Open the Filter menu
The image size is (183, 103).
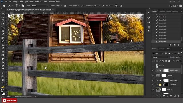point(37,2)
